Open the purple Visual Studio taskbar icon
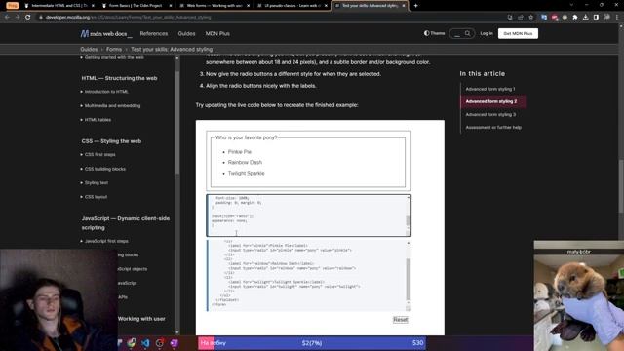The height and width of the screenshot is (351, 624). [174, 343]
